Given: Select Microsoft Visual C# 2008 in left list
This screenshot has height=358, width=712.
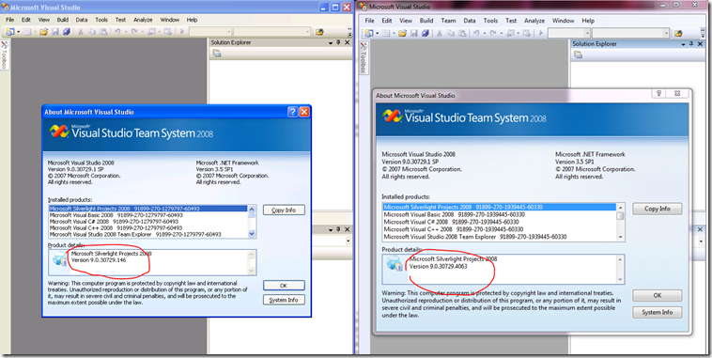Looking at the screenshot, I should [x=114, y=221].
